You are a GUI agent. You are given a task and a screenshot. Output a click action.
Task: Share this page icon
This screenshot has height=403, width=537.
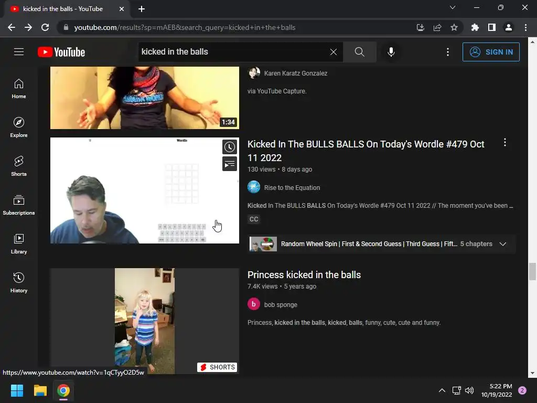(437, 27)
